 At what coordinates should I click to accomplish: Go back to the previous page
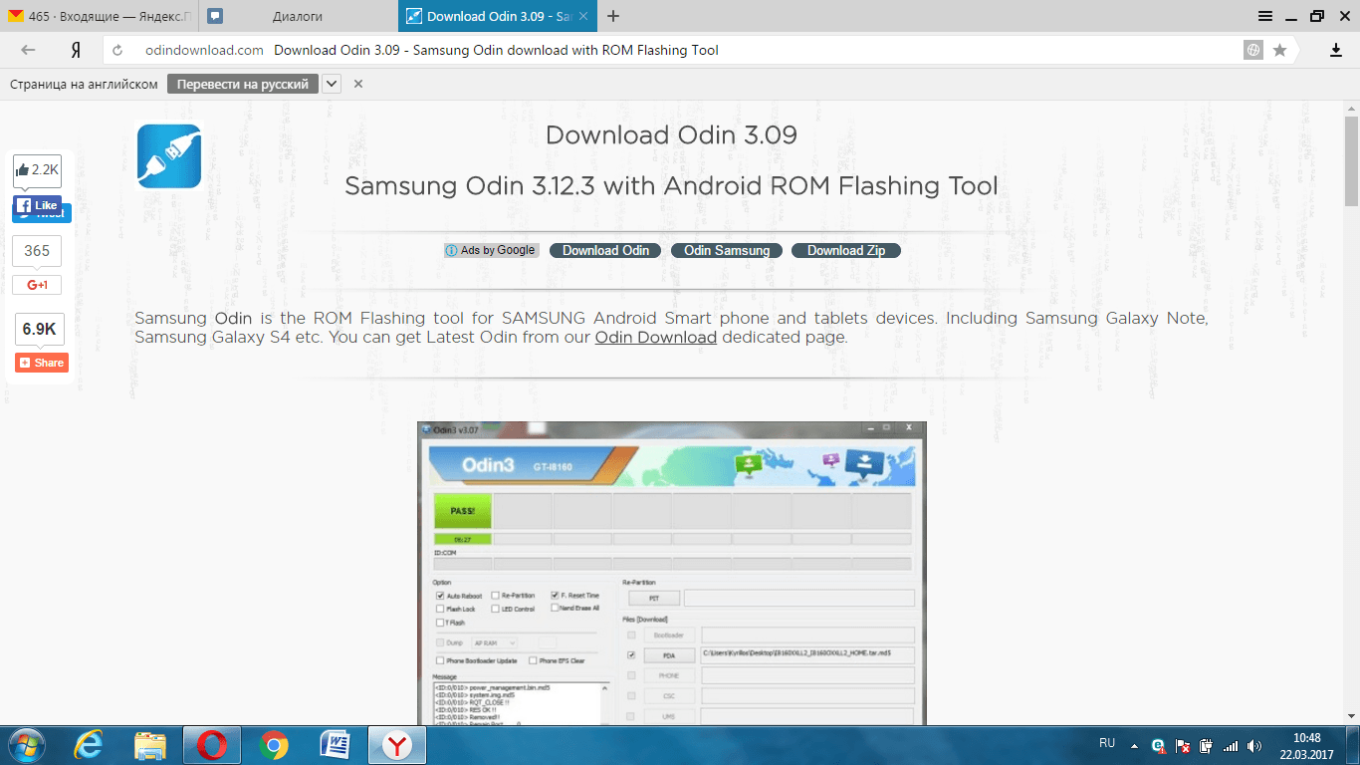point(28,50)
